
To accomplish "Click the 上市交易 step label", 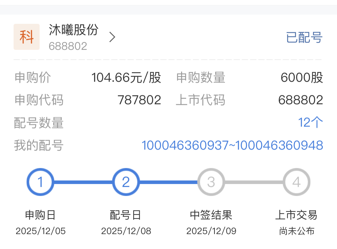I will click(296, 215).
